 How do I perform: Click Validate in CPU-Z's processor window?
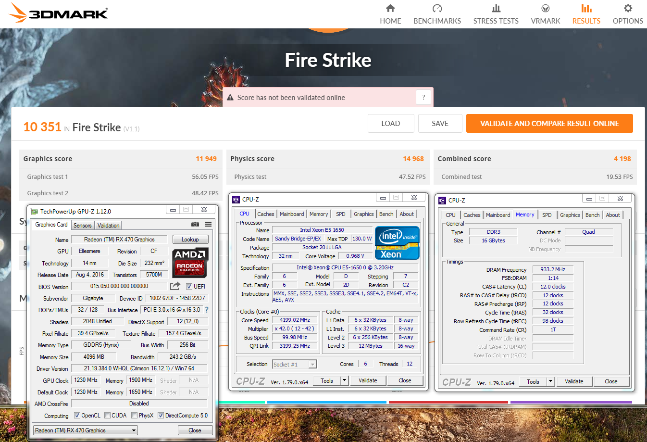tap(368, 380)
